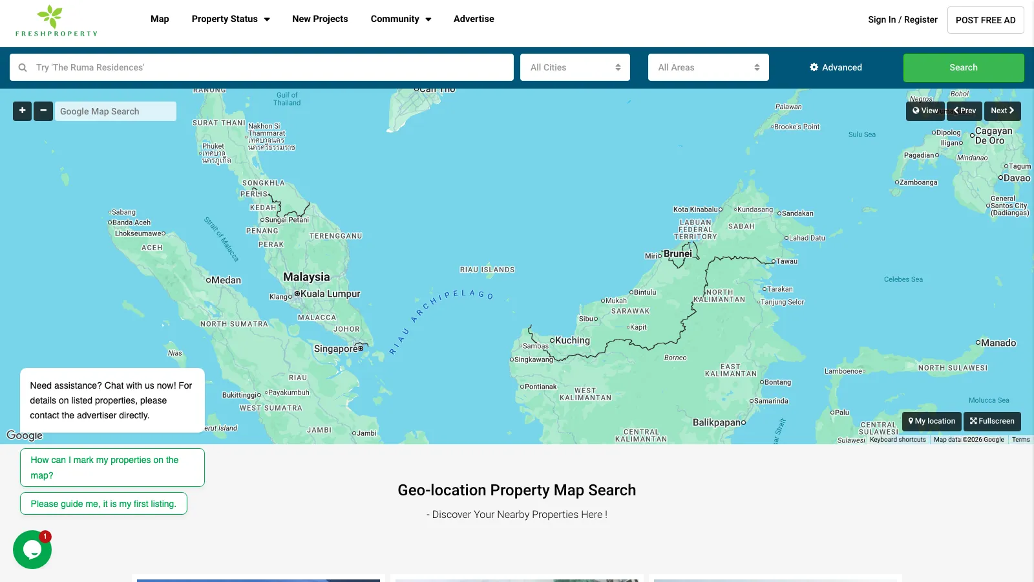The width and height of the screenshot is (1034, 582).
Task: Zoom out with the map minus button
Action: (43, 111)
